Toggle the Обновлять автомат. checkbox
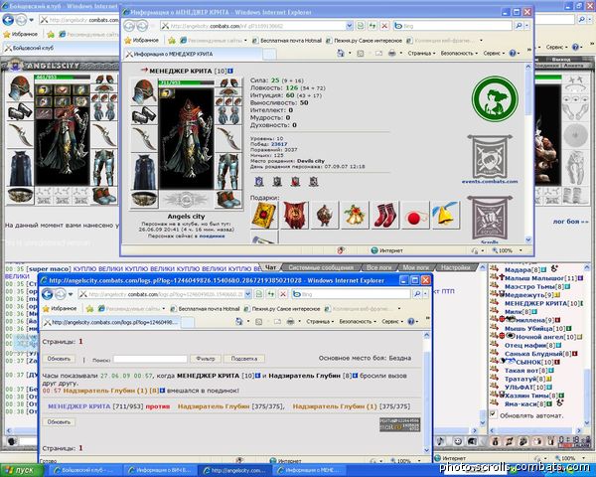The image size is (596, 477). click(494, 414)
